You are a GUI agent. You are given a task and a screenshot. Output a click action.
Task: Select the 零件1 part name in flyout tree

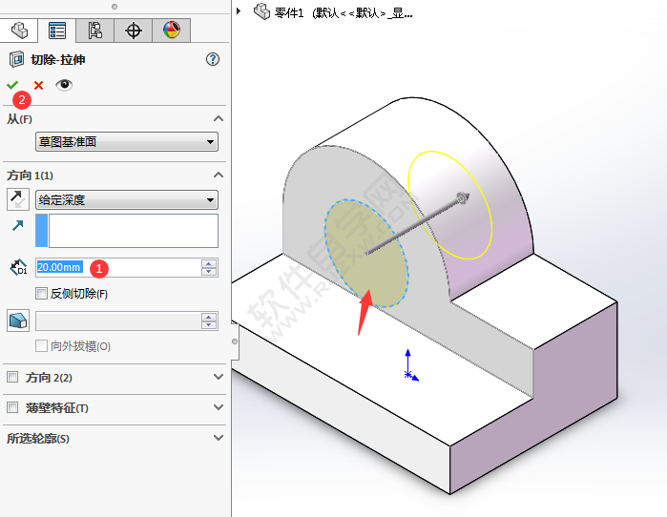point(289,13)
